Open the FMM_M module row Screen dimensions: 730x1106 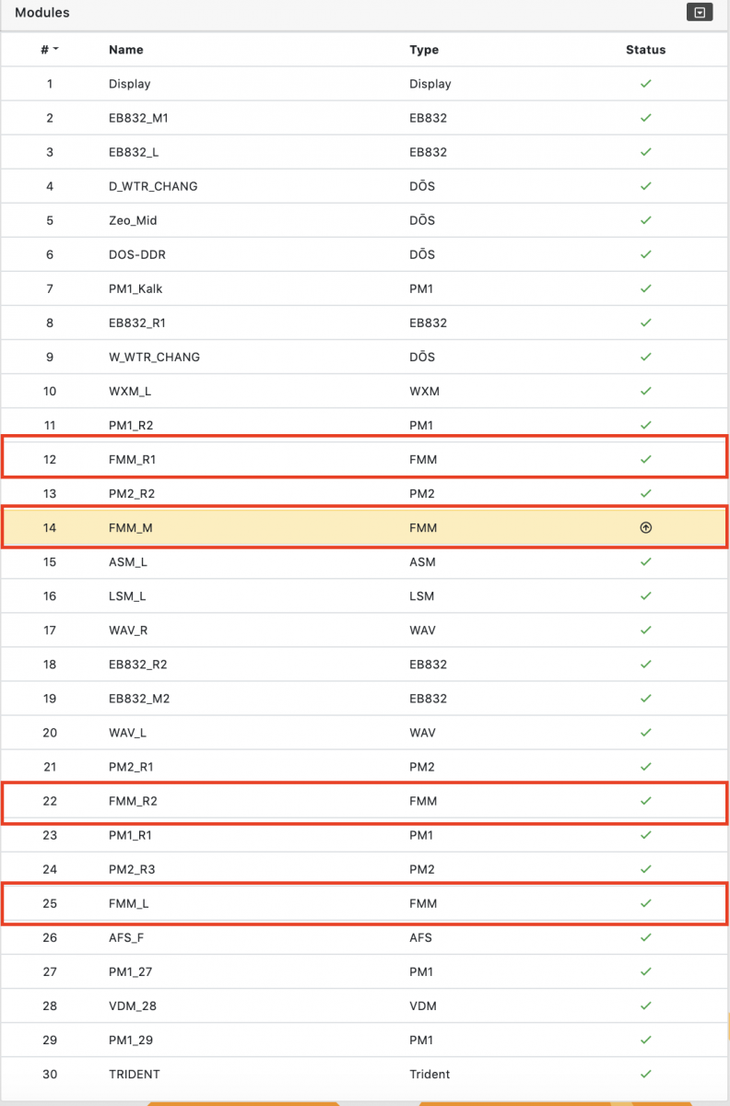(365, 528)
